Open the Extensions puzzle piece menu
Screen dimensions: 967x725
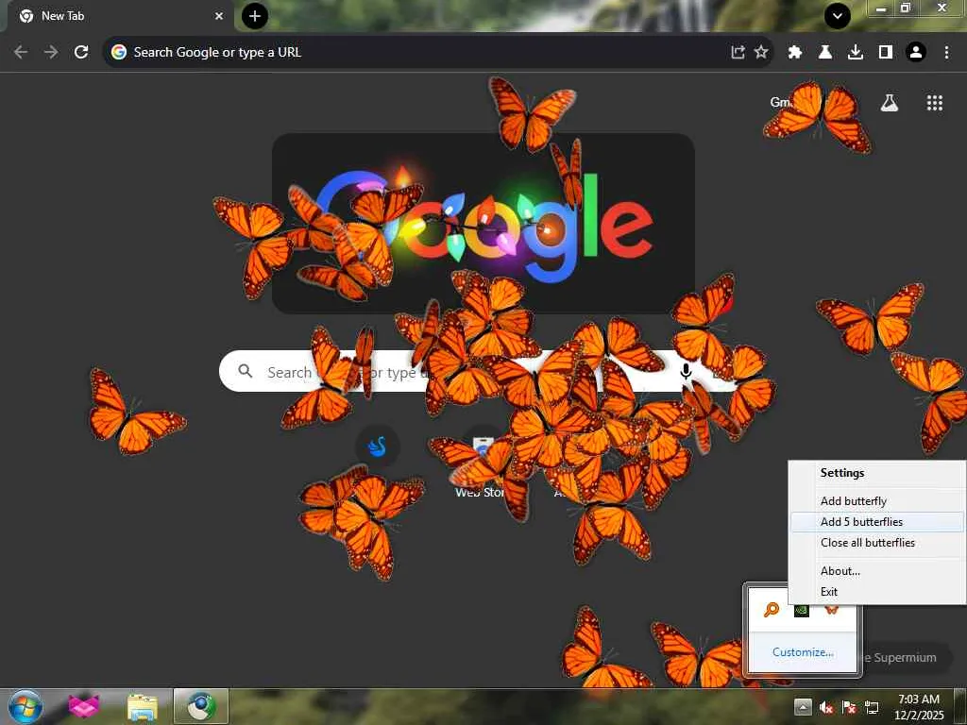click(x=795, y=53)
